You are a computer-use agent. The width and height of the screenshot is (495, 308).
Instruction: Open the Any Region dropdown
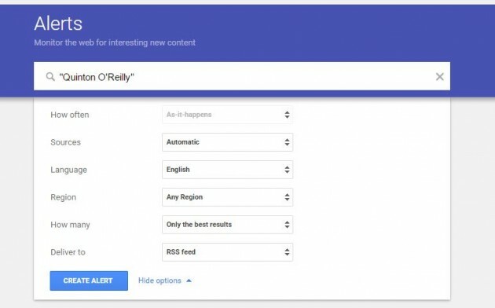227,197
